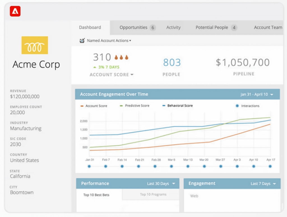Image resolution: width=287 pixels, height=217 pixels.
Task: Click the Acme Corp yellow logo
Action: [x=35, y=45]
